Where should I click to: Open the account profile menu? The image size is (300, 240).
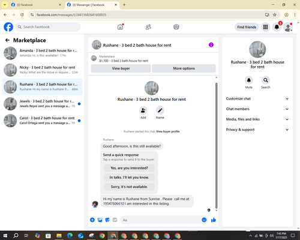[x=288, y=27]
